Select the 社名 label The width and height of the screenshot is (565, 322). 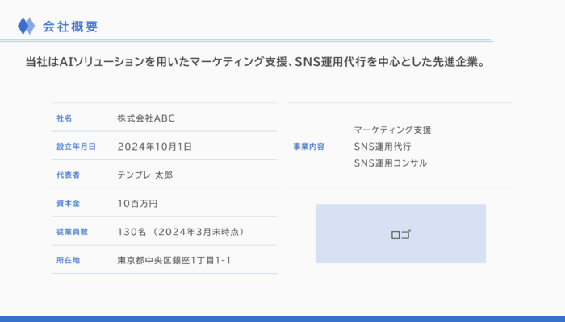pyautogui.click(x=64, y=118)
